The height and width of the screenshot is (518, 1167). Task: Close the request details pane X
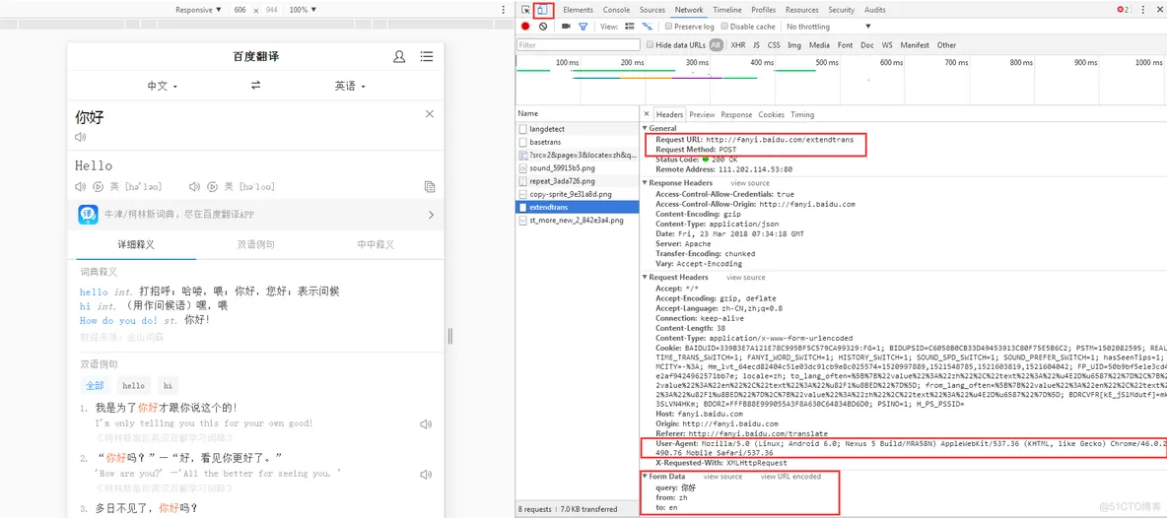(647, 114)
